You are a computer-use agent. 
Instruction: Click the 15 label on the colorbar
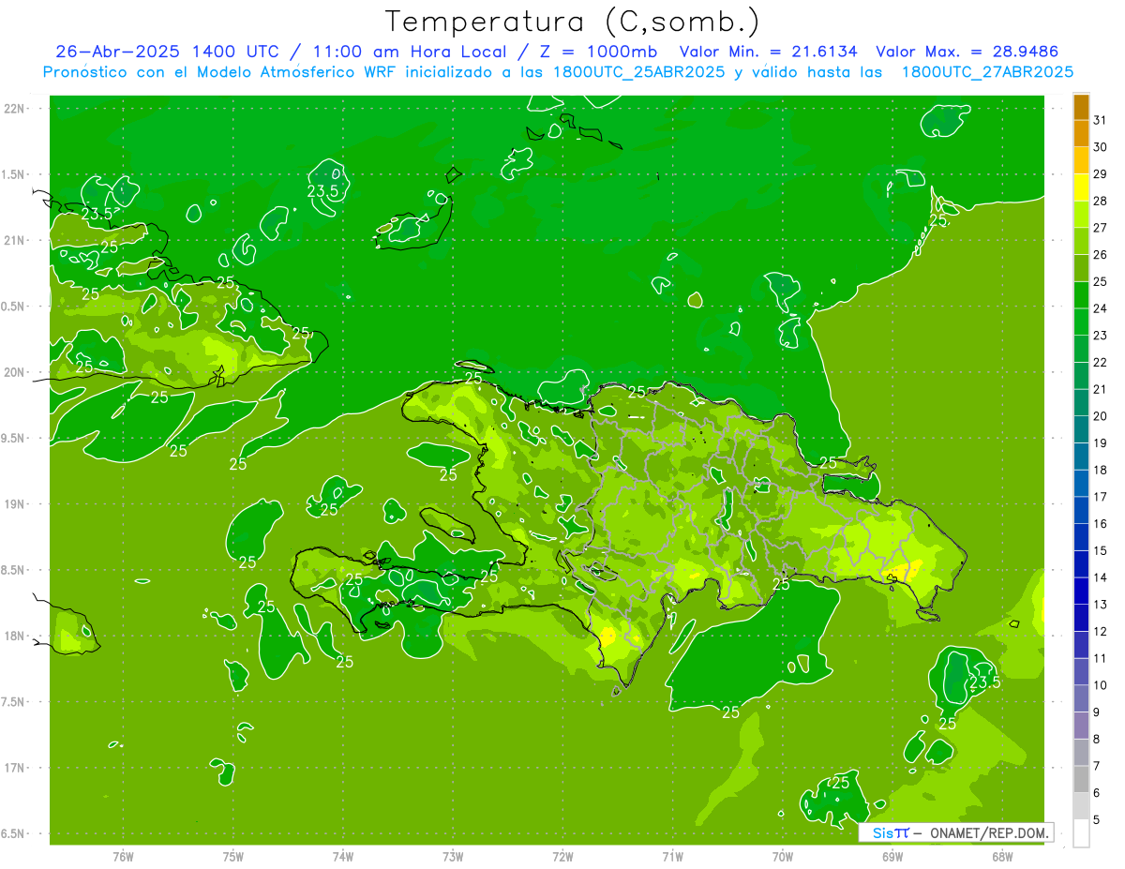pyautogui.click(x=1101, y=550)
